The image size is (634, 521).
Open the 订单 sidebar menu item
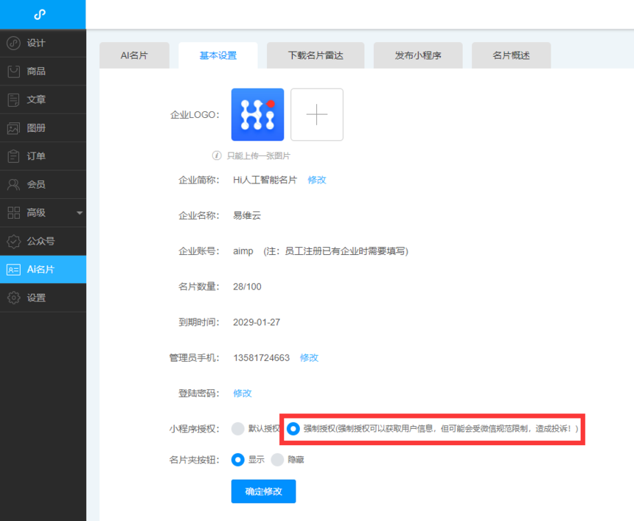click(43, 156)
